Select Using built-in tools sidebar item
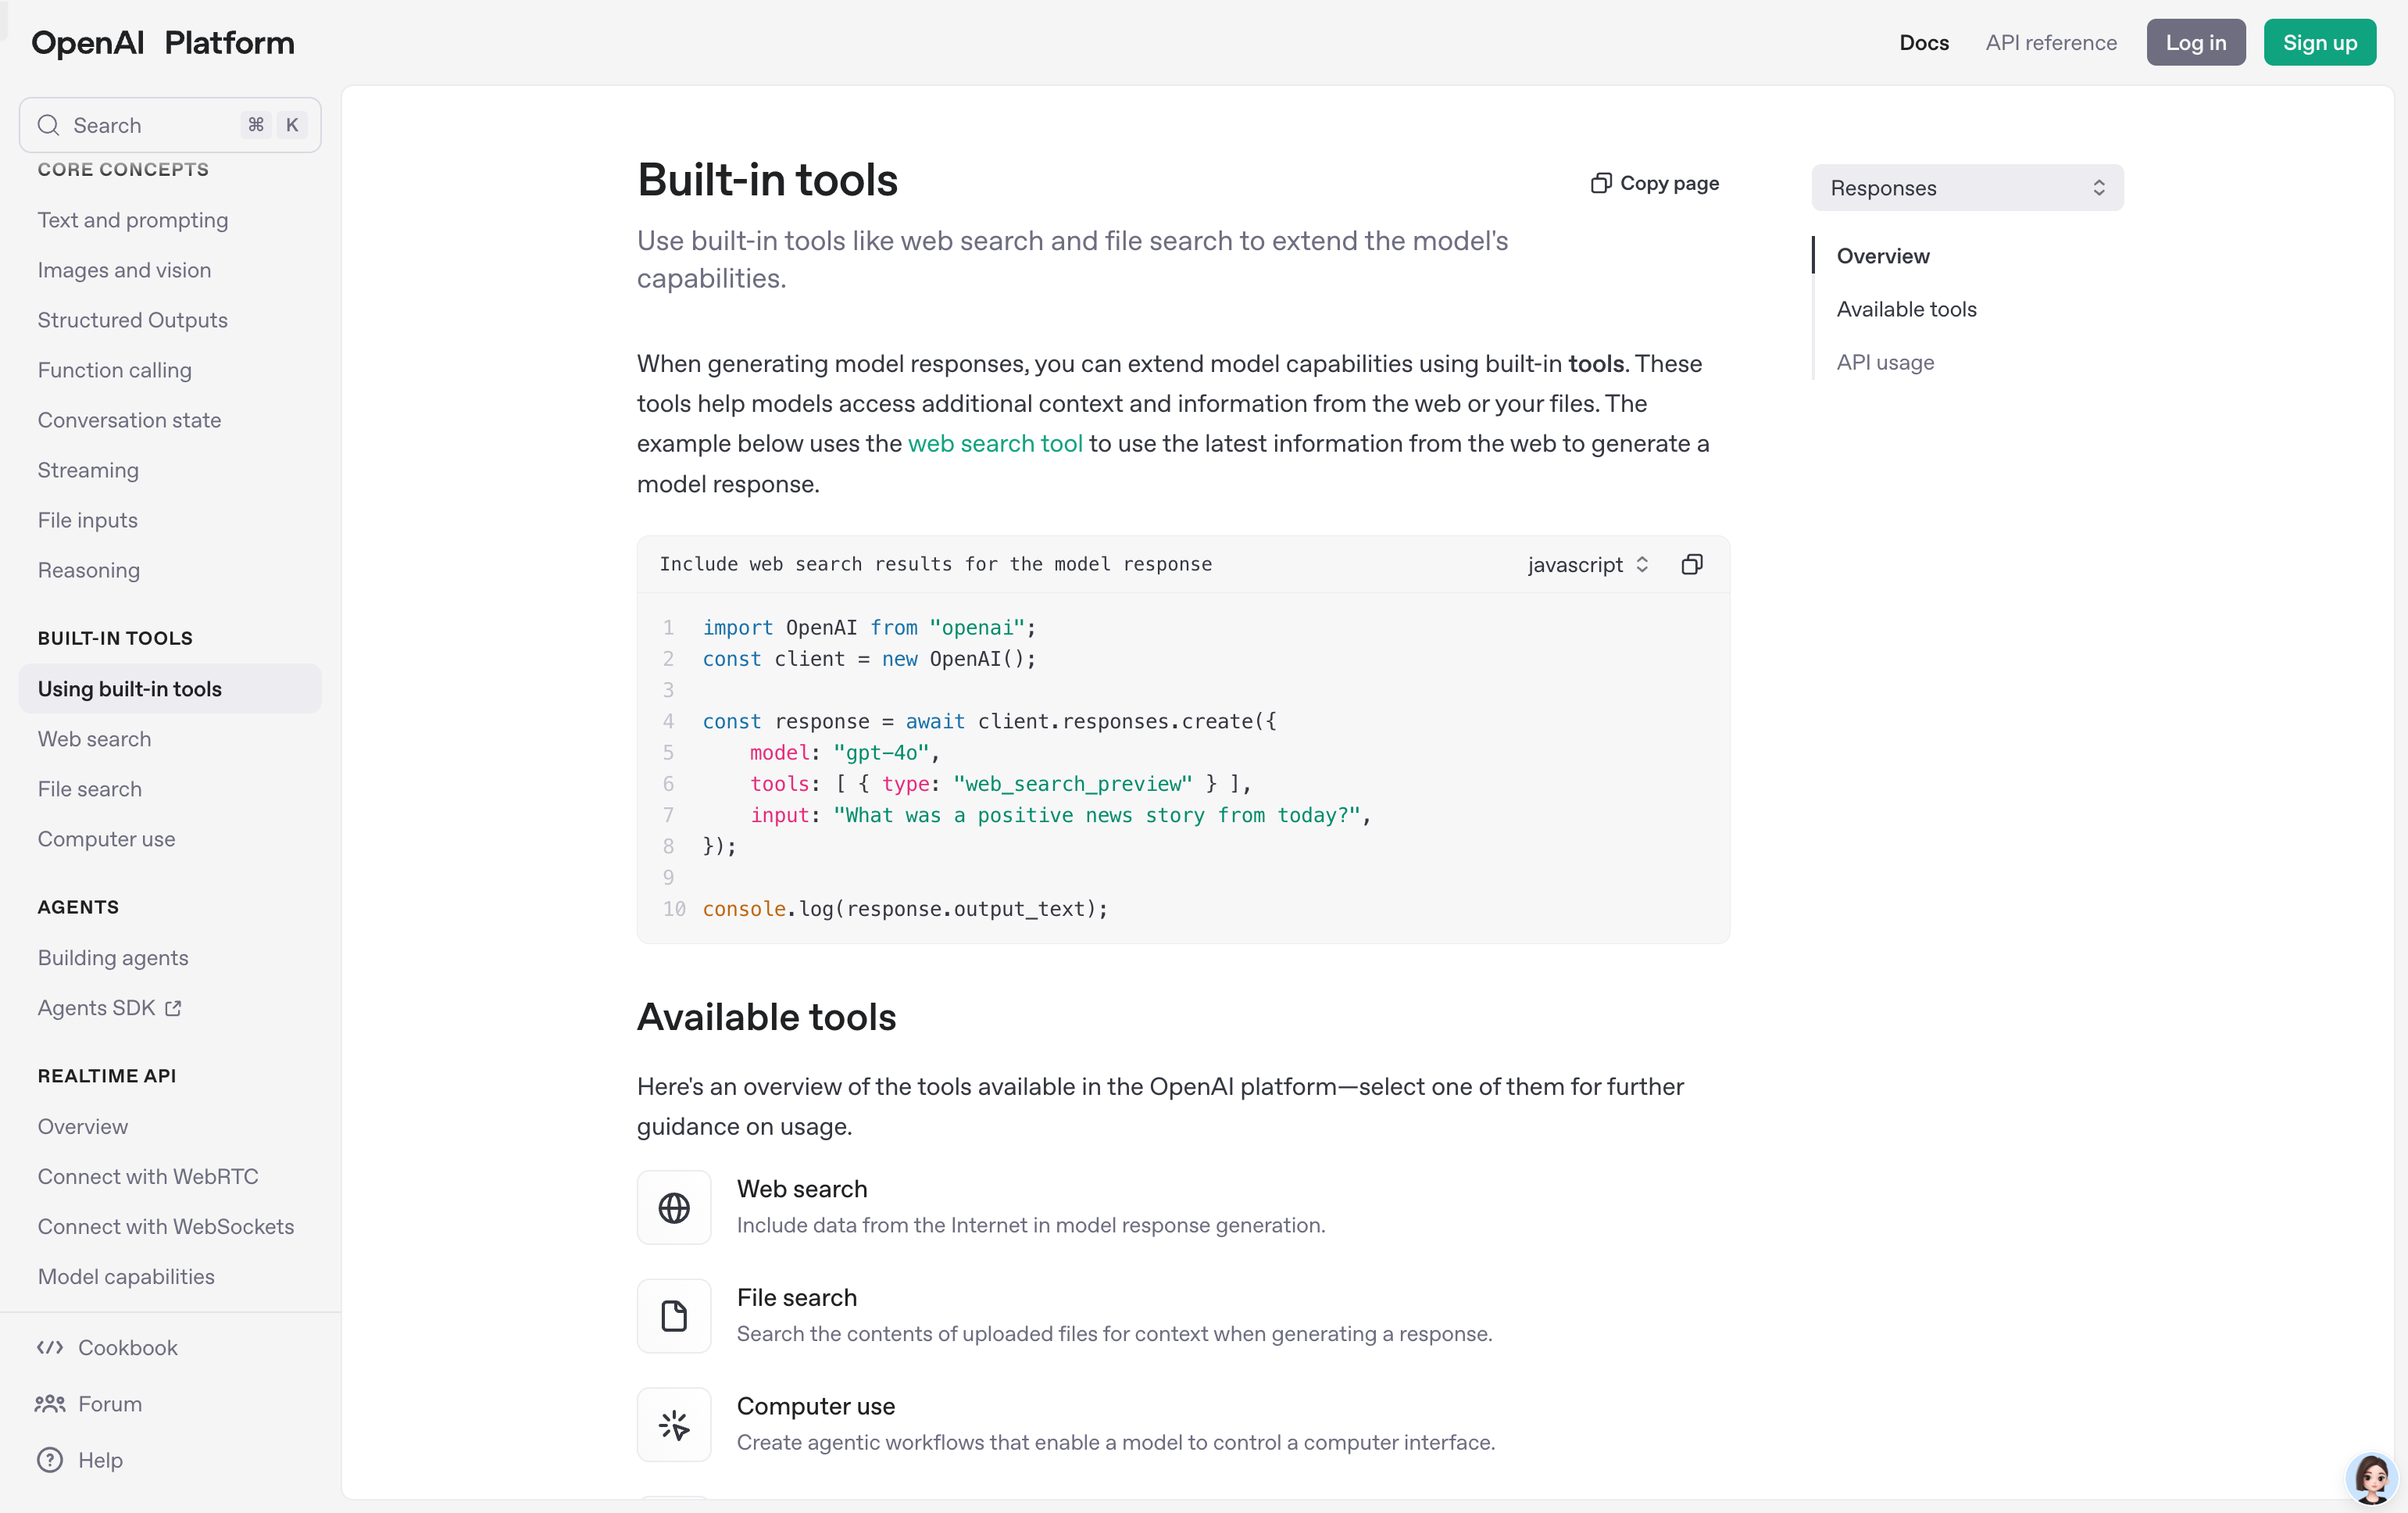The width and height of the screenshot is (2408, 1513). pyautogui.click(x=170, y=689)
